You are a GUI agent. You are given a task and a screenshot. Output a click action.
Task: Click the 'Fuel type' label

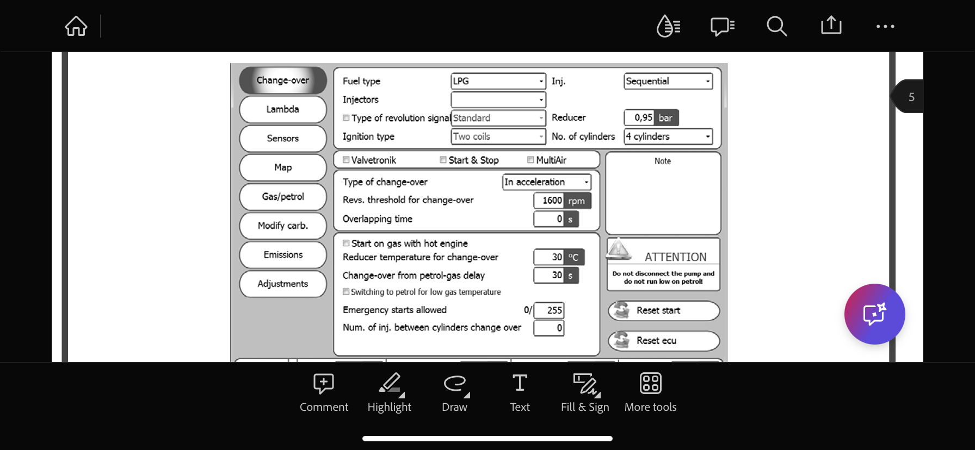361,81
